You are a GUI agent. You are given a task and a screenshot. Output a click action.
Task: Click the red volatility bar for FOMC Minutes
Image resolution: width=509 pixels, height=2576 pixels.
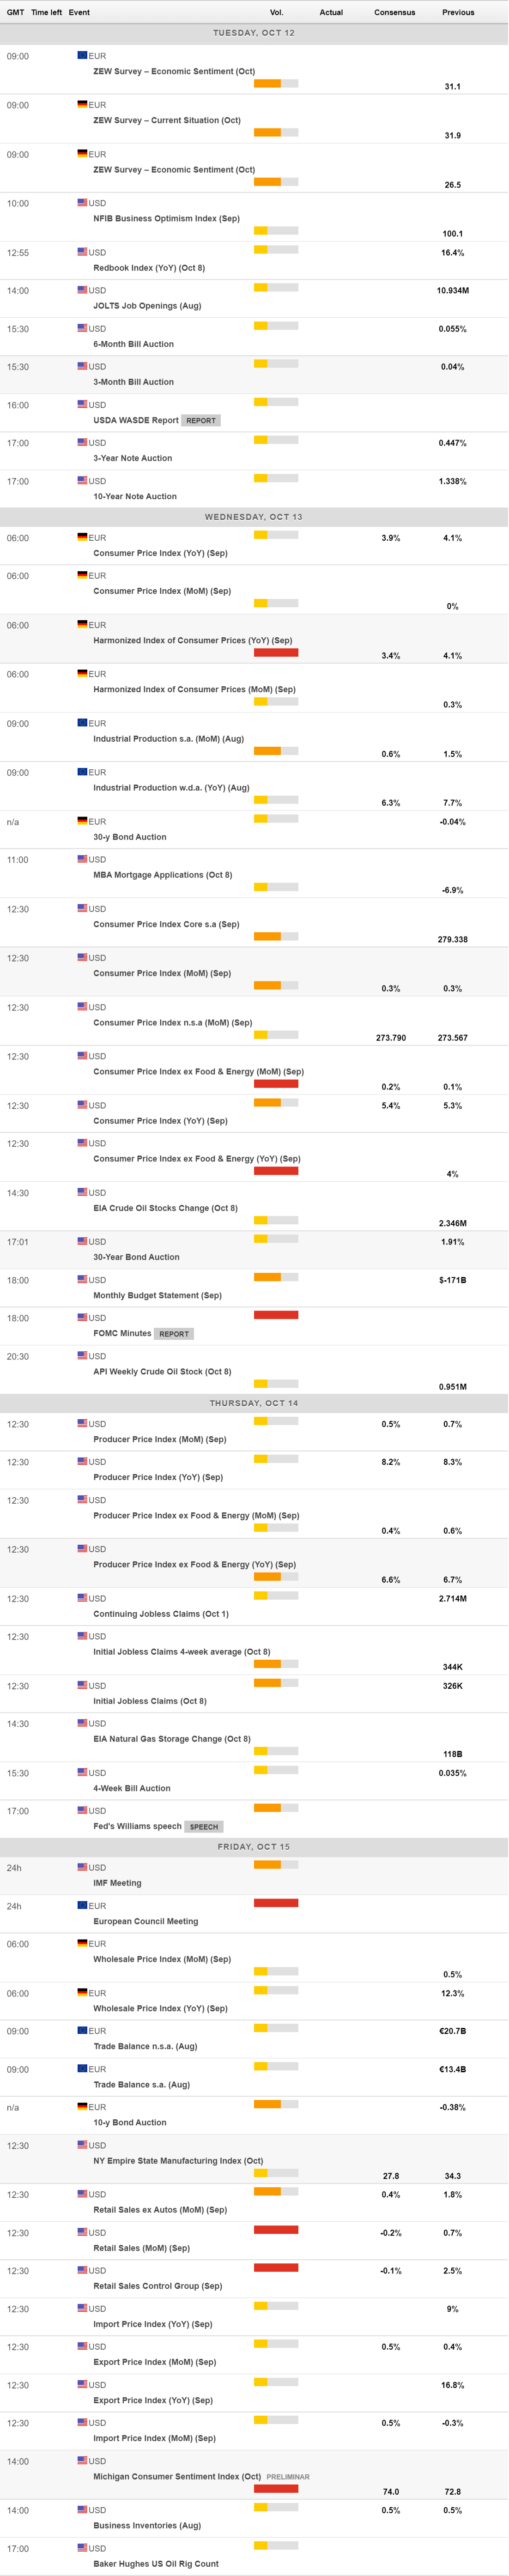click(x=276, y=1315)
